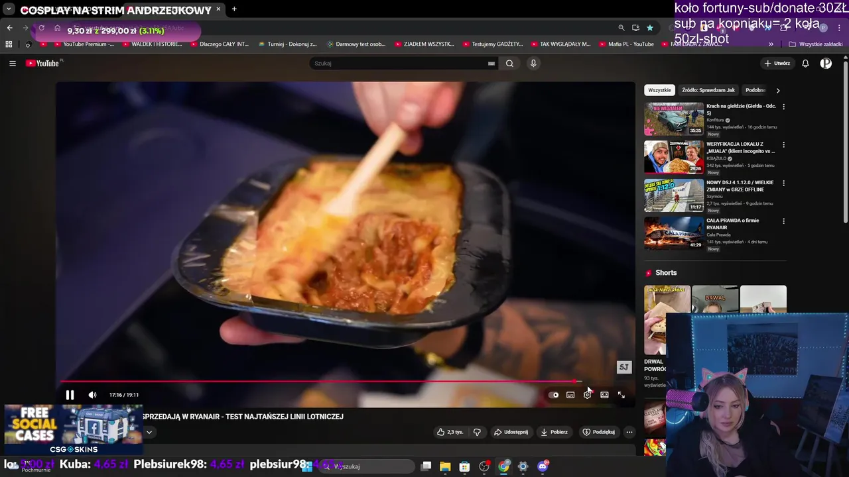Open YouTube notifications bell
The image size is (849, 477).
pos(805,64)
